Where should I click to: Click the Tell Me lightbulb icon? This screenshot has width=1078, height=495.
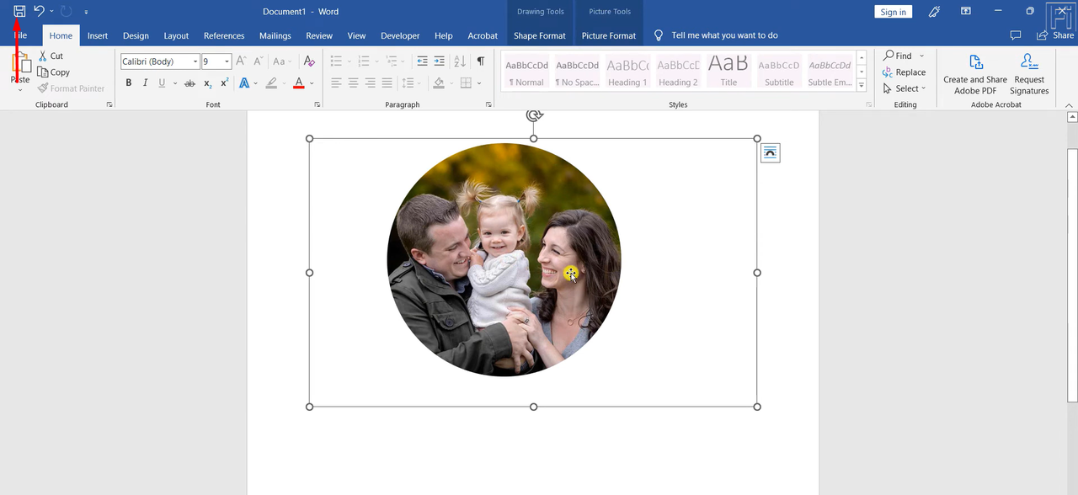[x=659, y=35]
